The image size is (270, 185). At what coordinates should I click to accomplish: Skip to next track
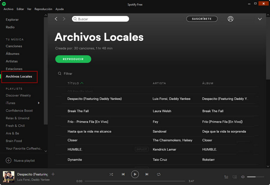point(147,174)
